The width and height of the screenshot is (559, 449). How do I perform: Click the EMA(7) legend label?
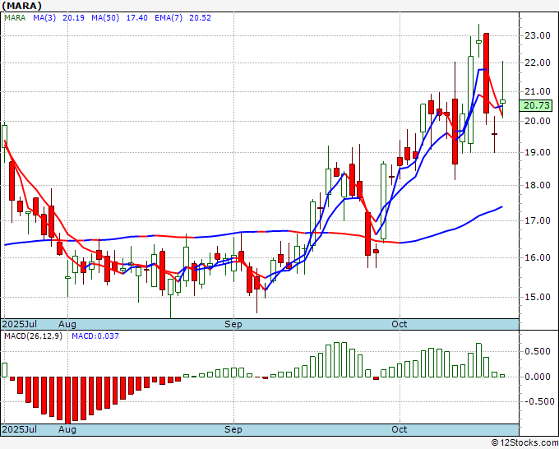(169, 18)
